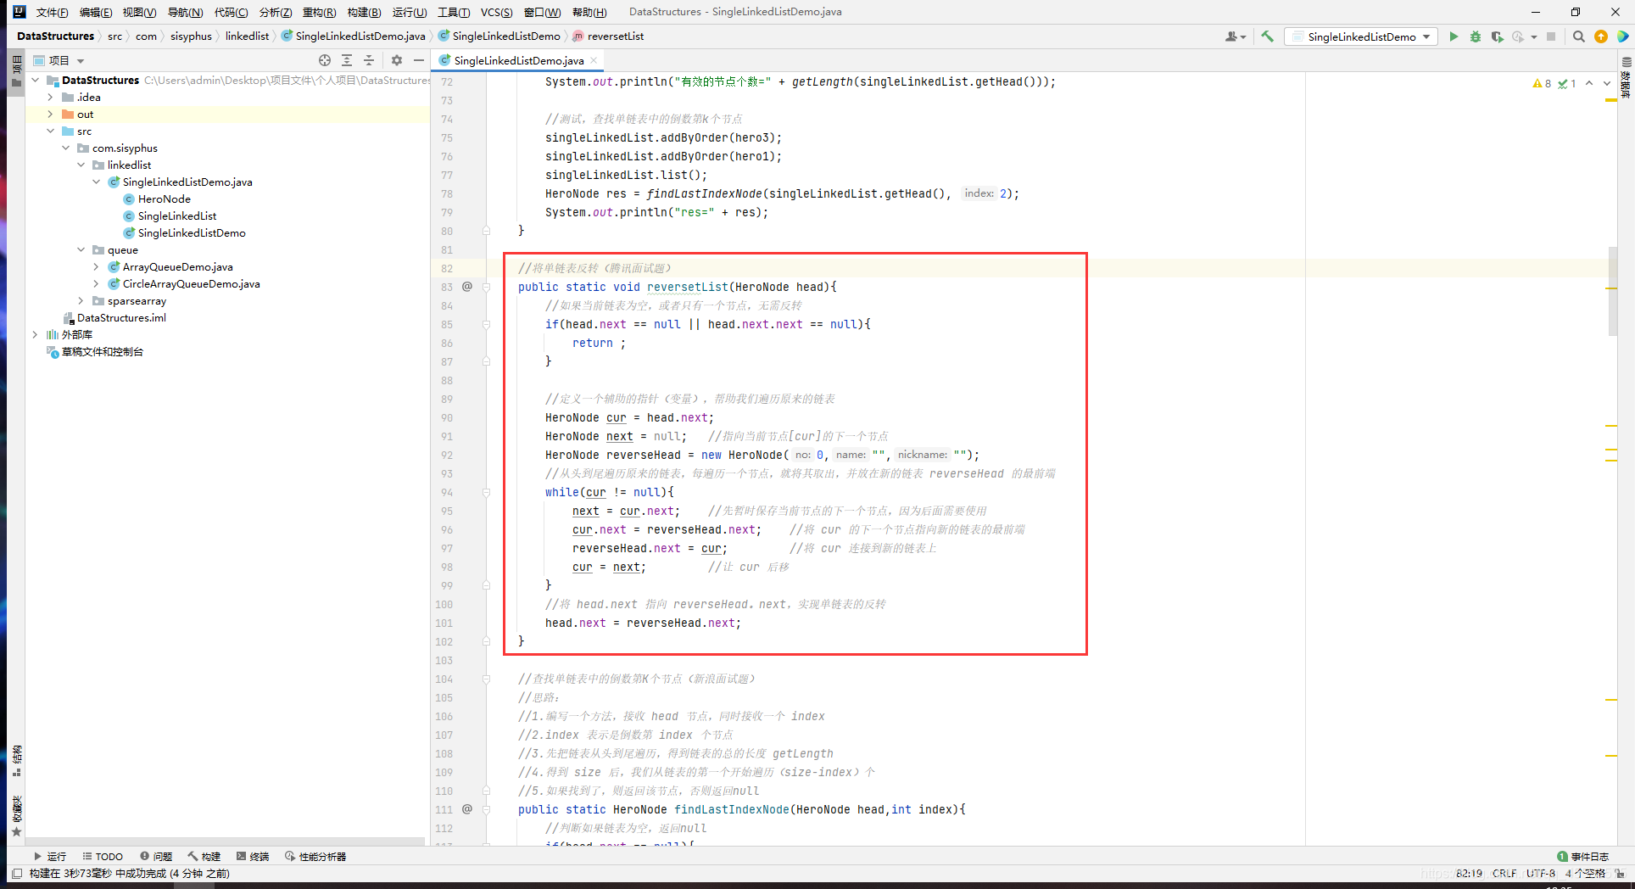Image resolution: width=1635 pixels, height=889 pixels.
Task: Fold the reversetList method at line 83
Action: pyautogui.click(x=487, y=287)
